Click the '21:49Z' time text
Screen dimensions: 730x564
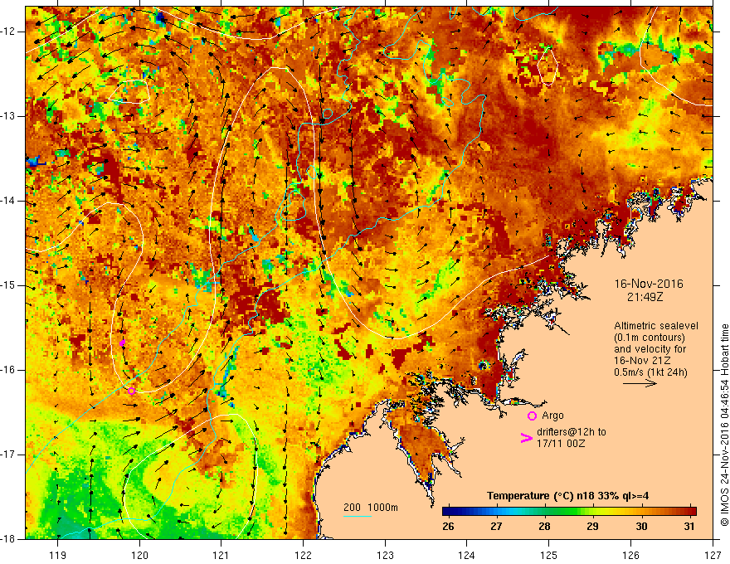[x=645, y=296]
